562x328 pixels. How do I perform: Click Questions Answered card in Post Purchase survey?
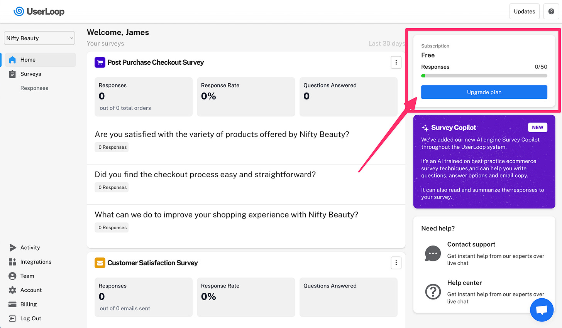click(349, 97)
